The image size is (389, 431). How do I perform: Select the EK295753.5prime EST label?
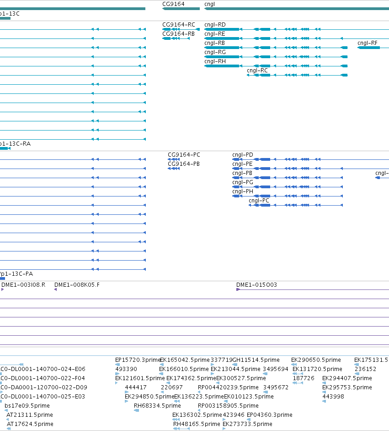tap(347, 387)
